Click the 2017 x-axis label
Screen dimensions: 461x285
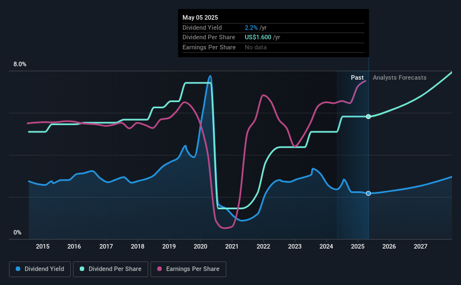tap(106, 246)
